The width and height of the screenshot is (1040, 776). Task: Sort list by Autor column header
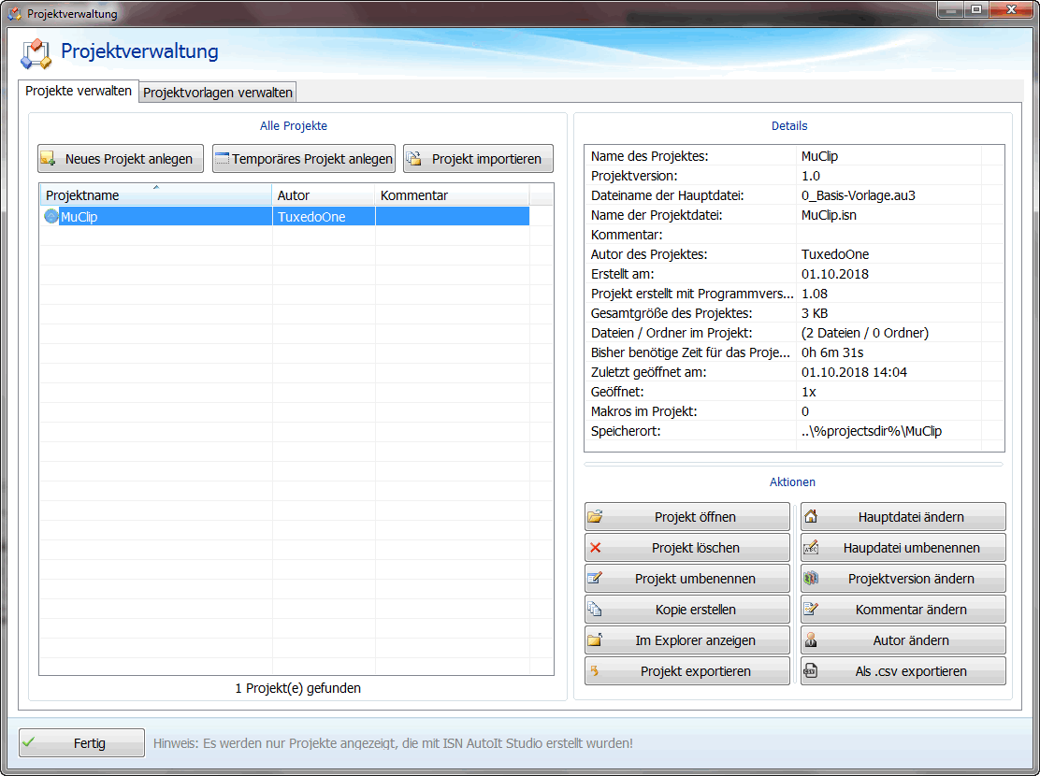324,195
